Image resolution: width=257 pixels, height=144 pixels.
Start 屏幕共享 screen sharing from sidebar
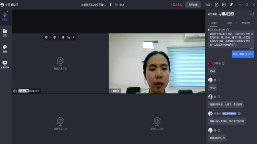pyautogui.click(x=5, y=64)
